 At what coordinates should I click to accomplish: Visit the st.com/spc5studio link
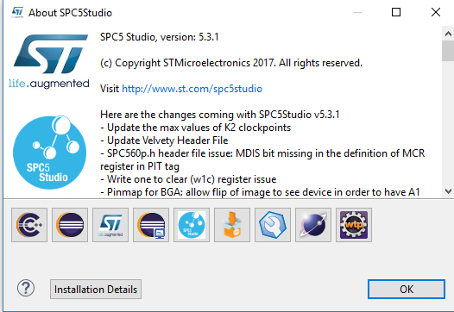192,89
